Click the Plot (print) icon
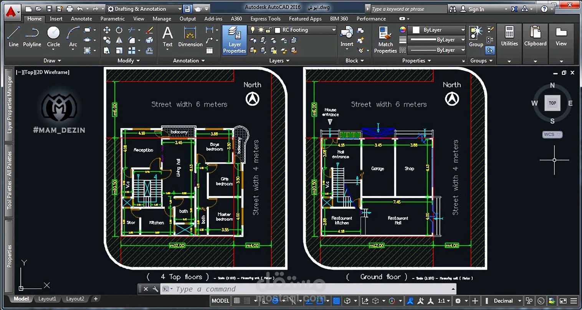This screenshot has height=310, width=582. (69, 9)
